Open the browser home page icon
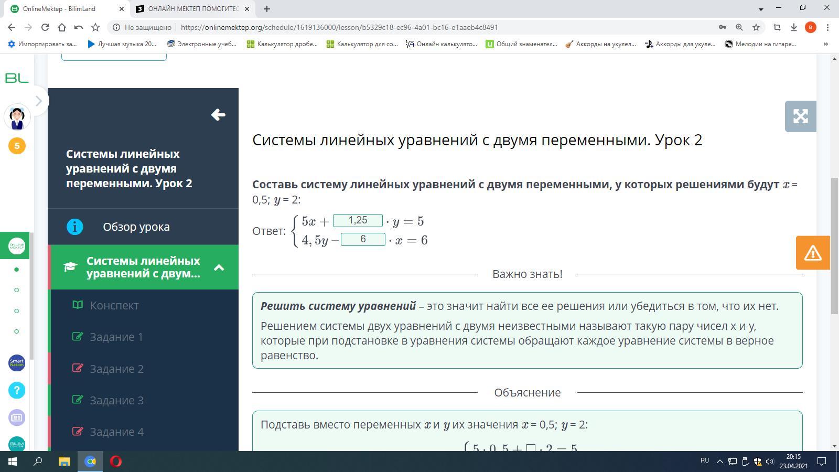 (x=62, y=27)
